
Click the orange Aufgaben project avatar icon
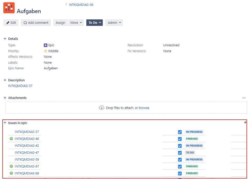(x=9, y=8)
